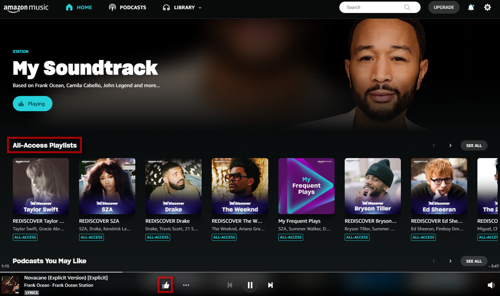Viewport: 500px width, 296px height.
Task: Open the REDISCOVER The Weeknd playlist cover
Action: [x=240, y=186]
